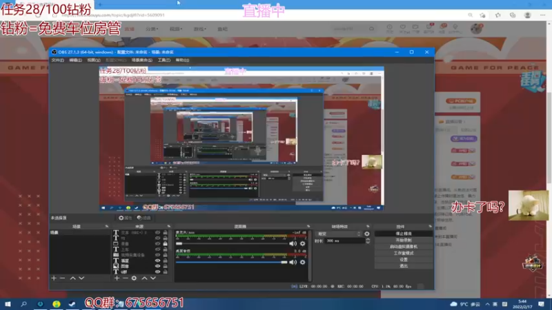
Task: Open the 场景集合 menu in OBS
Action: (x=142, y=60)
